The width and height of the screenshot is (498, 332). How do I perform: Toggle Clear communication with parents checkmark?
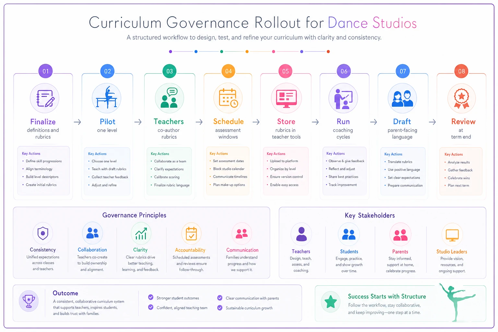[x=220, y=298]
